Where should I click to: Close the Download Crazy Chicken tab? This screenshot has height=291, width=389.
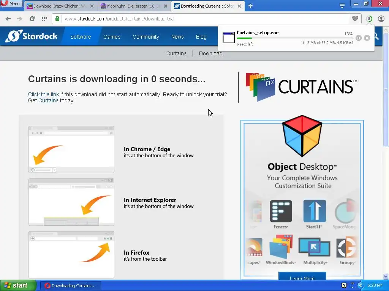92,6
